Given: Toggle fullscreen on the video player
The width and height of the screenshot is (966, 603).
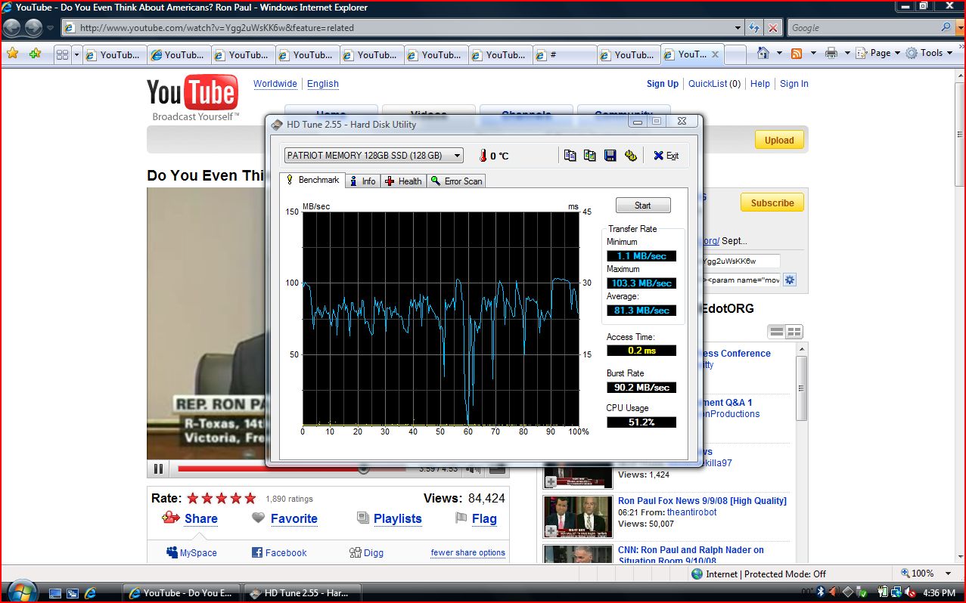Looking at the screenshot, I should point(497,469).
